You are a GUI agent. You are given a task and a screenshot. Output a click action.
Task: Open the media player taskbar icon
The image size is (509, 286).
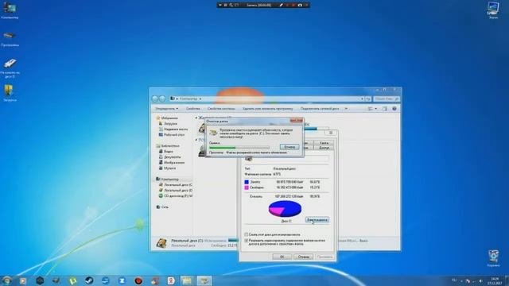[23, 280]
